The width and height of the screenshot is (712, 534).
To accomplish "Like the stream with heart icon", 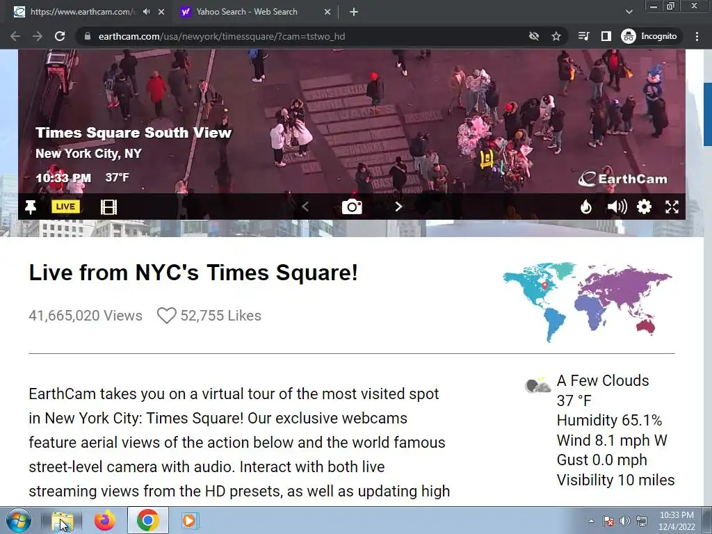I will point(166,316).
